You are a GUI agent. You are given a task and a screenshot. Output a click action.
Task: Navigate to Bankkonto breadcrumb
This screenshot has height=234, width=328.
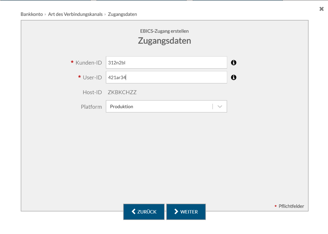pyautogui.click(x=32, y=14)
